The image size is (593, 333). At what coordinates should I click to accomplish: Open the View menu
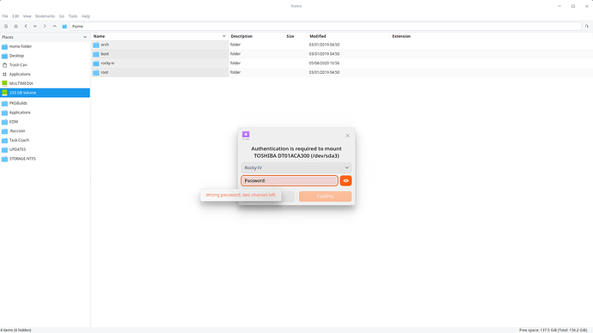point(28,16)
